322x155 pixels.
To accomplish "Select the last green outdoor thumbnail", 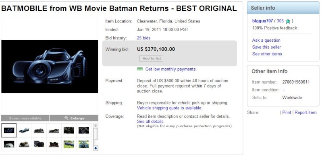I will (x=84, y=144).
